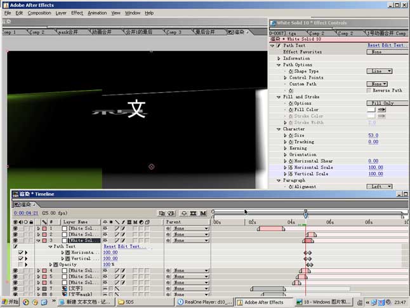This screenshot has width=410, height=308.
Task: Click the Opacity stopwatch icon in the timeline
Action: [56, 265]
